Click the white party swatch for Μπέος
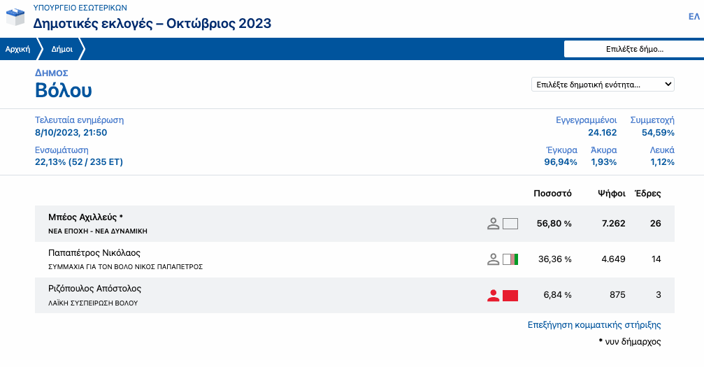This screenshot has height=367, width=704. click(x=510, y=224)
